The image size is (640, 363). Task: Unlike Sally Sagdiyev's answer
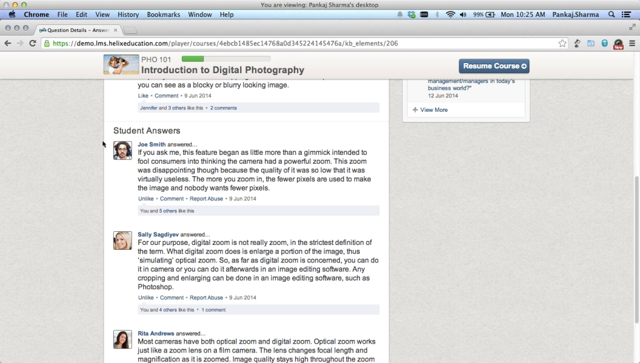point(146,298)
